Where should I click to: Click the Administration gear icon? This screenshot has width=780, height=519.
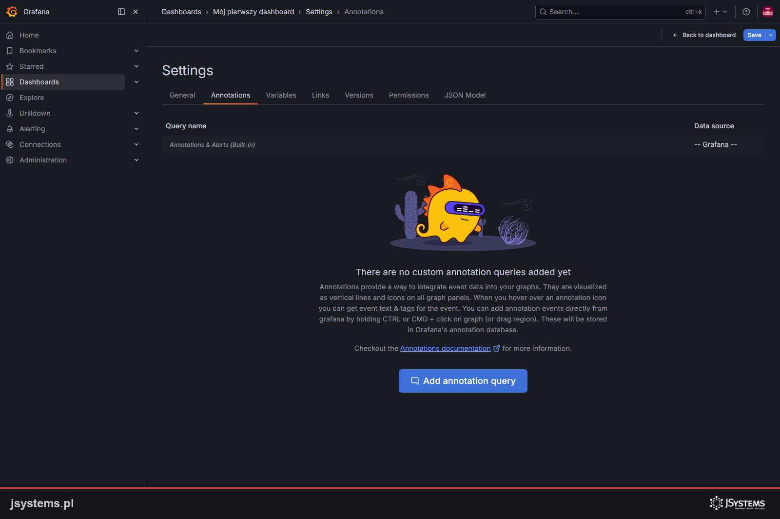tap(10, 160)
